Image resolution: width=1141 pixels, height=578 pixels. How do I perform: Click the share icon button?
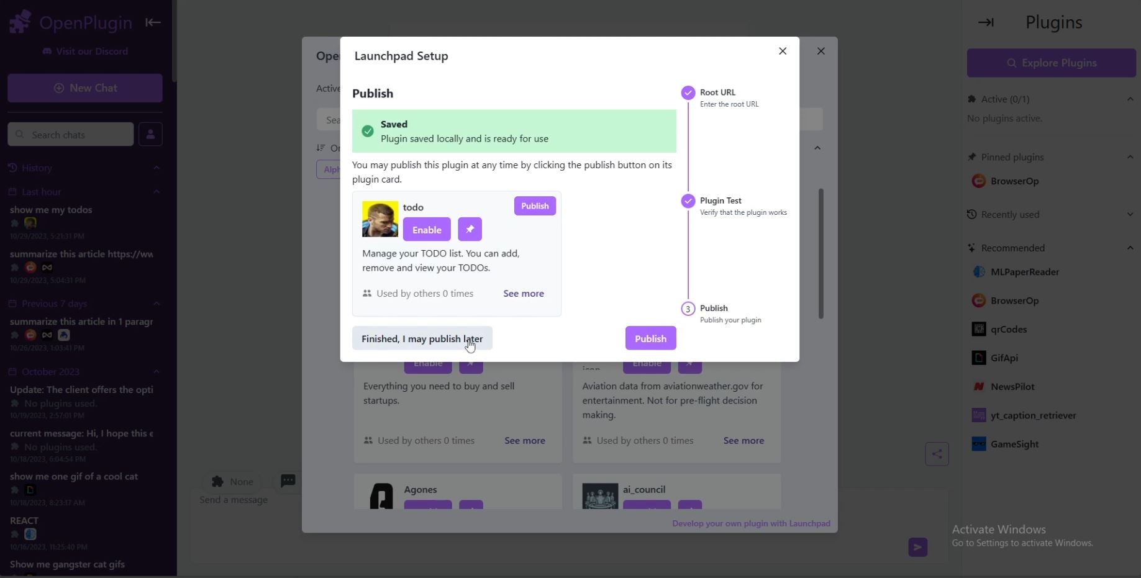click(937, 454)
